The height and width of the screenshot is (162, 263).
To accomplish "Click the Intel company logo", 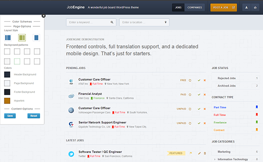I will pos(71,96).
